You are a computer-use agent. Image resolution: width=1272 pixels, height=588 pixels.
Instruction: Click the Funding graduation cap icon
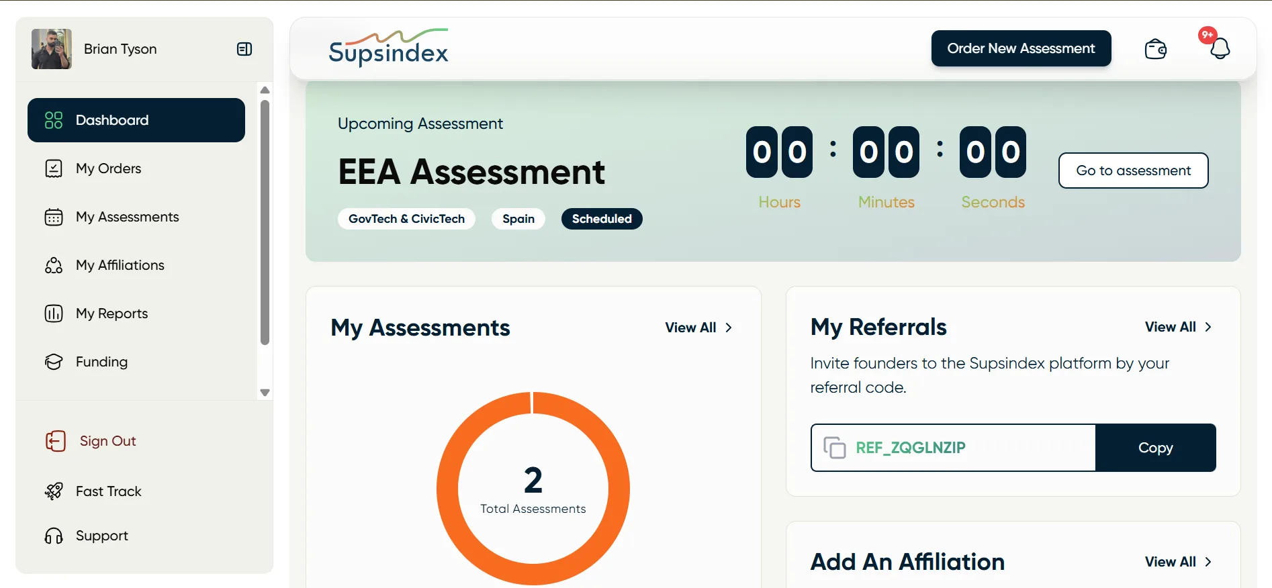(54, 362)
